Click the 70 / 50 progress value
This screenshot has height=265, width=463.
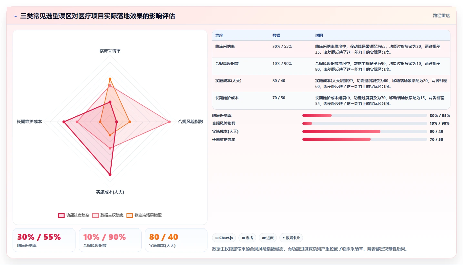[437, 140]
